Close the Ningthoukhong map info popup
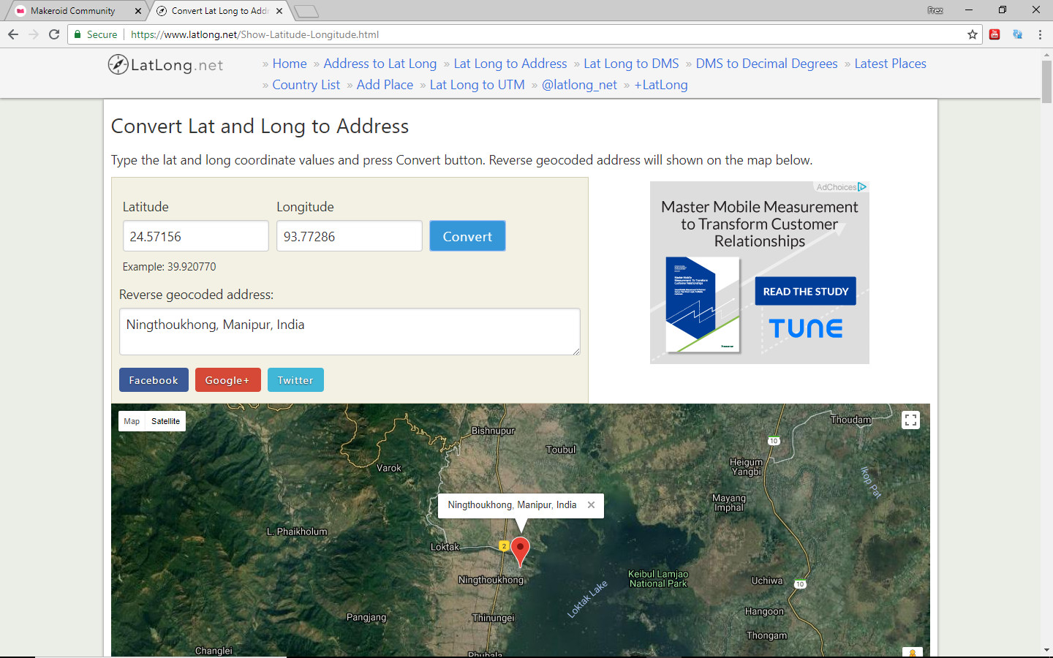The width and height of the screenshot is (1053, 658). pos(591,504)
